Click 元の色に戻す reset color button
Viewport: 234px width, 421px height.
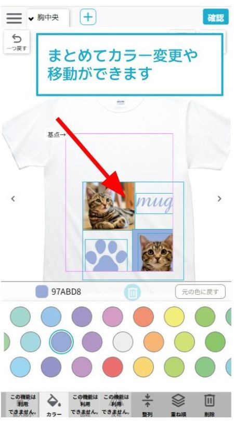click(200, 291)
